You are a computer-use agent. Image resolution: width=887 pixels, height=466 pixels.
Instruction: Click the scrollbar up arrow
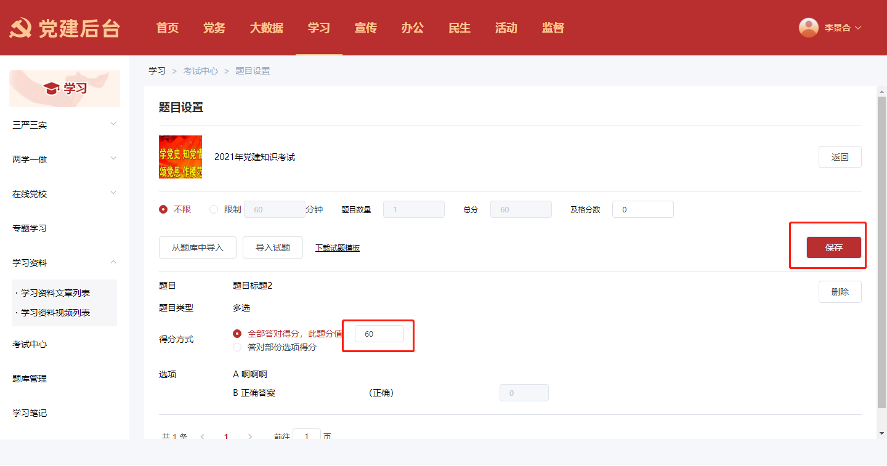point(881,91)
